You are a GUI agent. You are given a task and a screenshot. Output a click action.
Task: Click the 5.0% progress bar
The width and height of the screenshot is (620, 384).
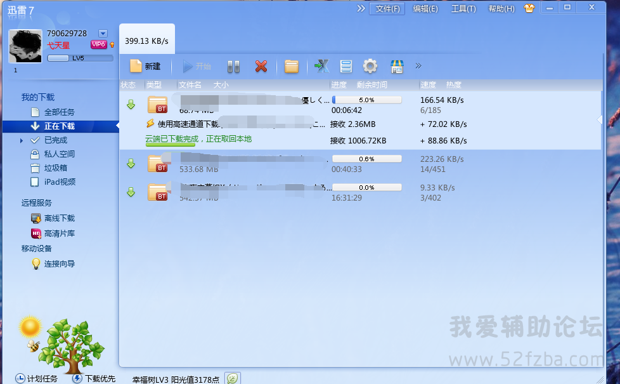tap(366, 100)
